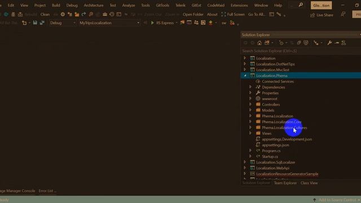Click the Save icon in the standard toolbar
The image size is (361, 203).
35,23
